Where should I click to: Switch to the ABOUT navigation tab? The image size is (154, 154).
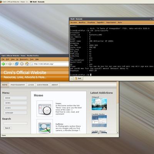click(55, 85)
